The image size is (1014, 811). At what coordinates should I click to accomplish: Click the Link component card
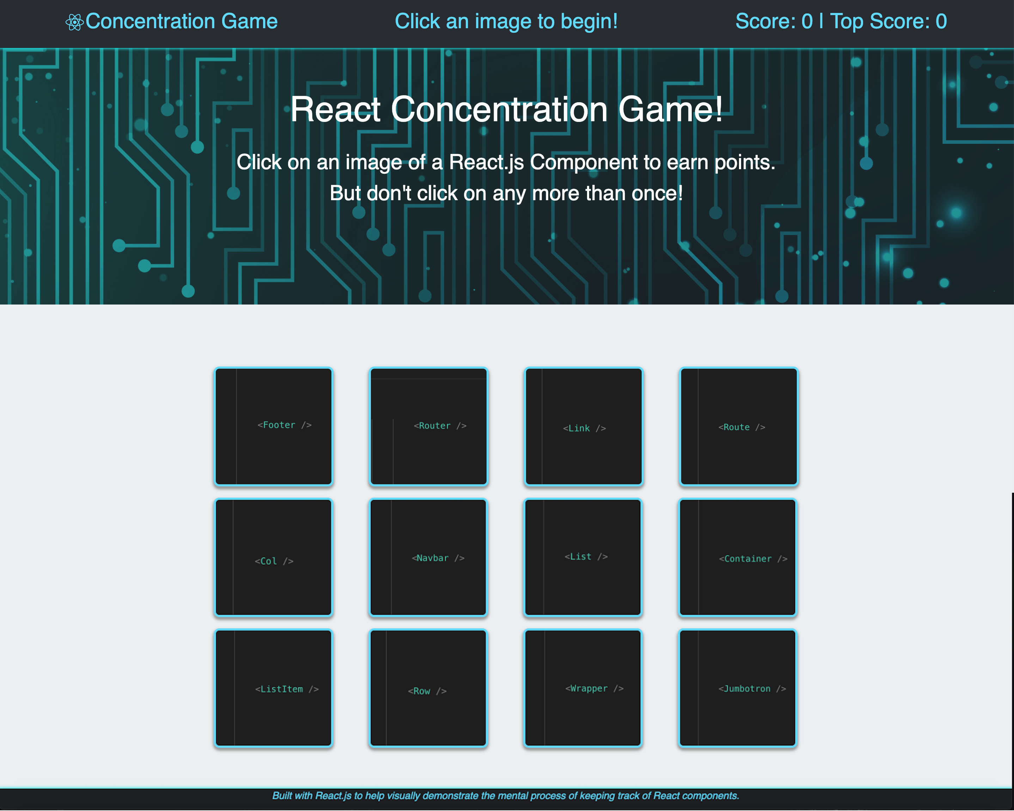[584, 426]
